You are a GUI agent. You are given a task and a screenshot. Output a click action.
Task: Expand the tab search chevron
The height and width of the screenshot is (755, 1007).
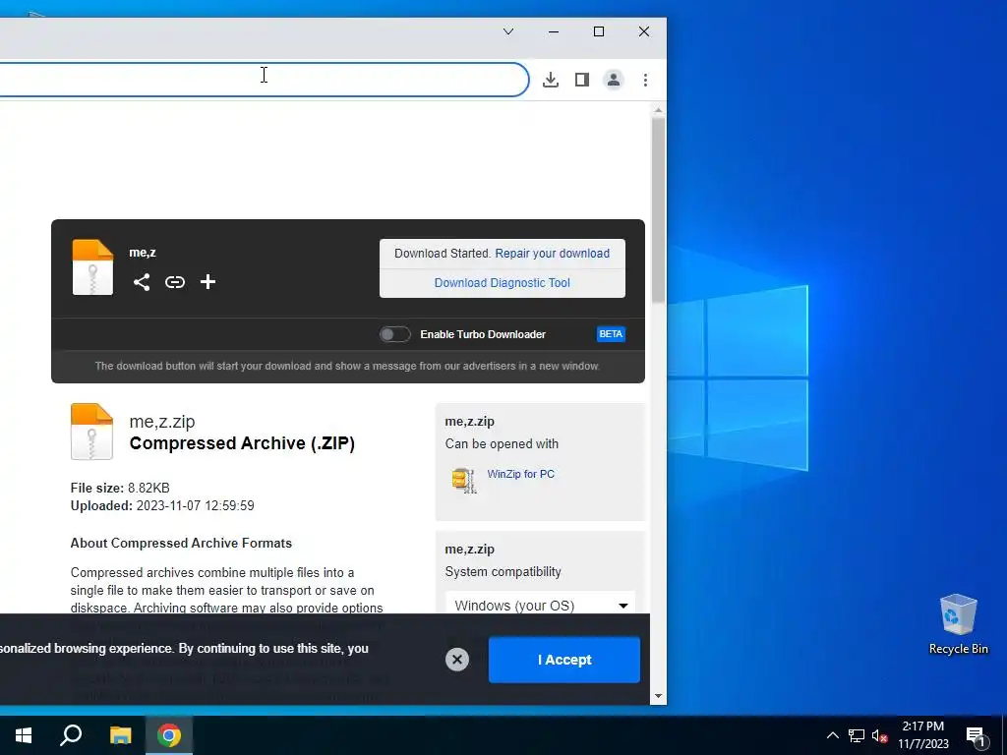point(508,31)
